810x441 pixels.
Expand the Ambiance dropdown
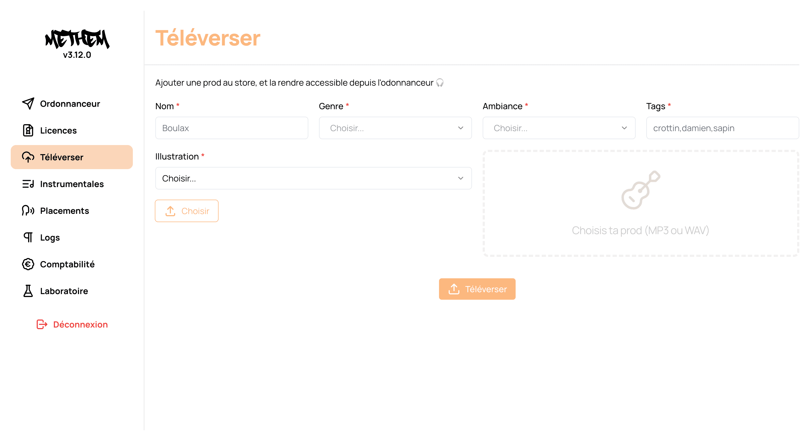[559, 128]
